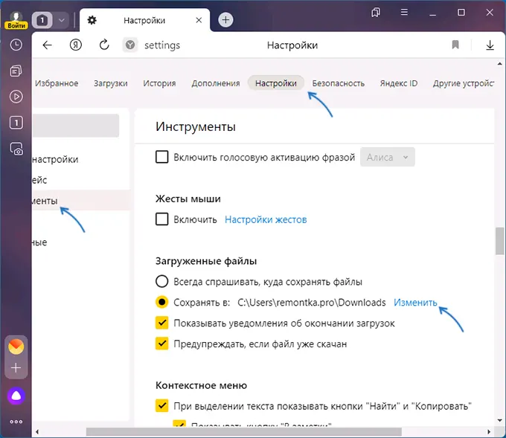Select the Инструменты section in left menu
Viewport: 506px width, 438px height.
pyautogui.click(x=80, y=201)
